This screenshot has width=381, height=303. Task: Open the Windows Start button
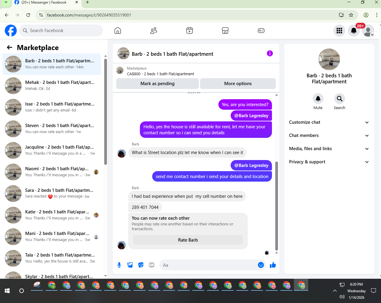pyautogui.click(x=7, y=291)
